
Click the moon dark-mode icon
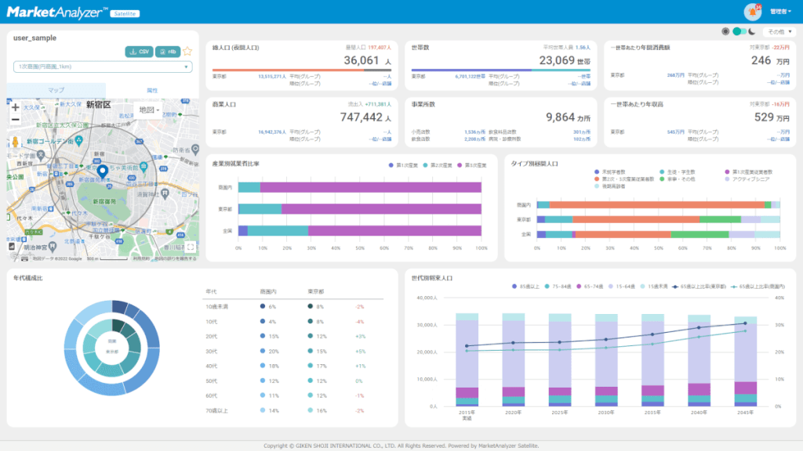tap(752, 31)
